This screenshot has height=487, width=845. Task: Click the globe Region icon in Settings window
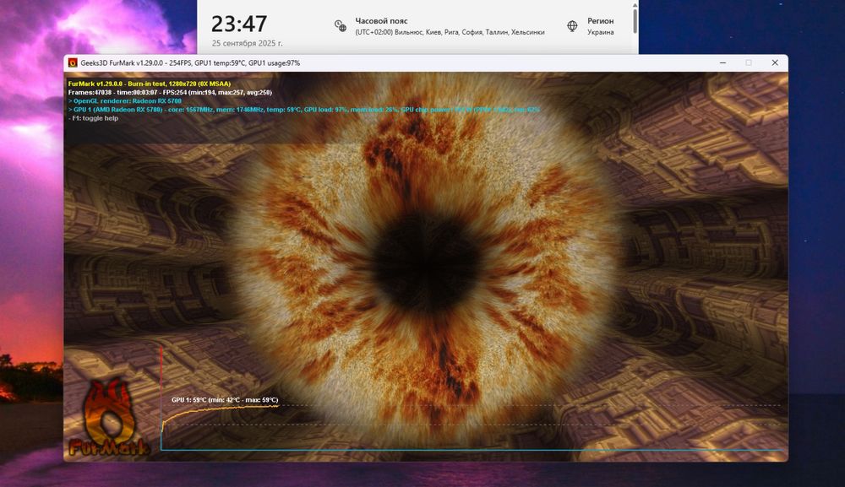pos(572,26)
